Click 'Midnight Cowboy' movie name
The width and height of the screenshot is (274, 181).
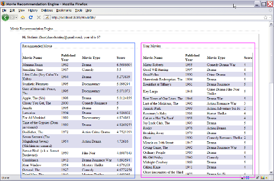point(155,162)
